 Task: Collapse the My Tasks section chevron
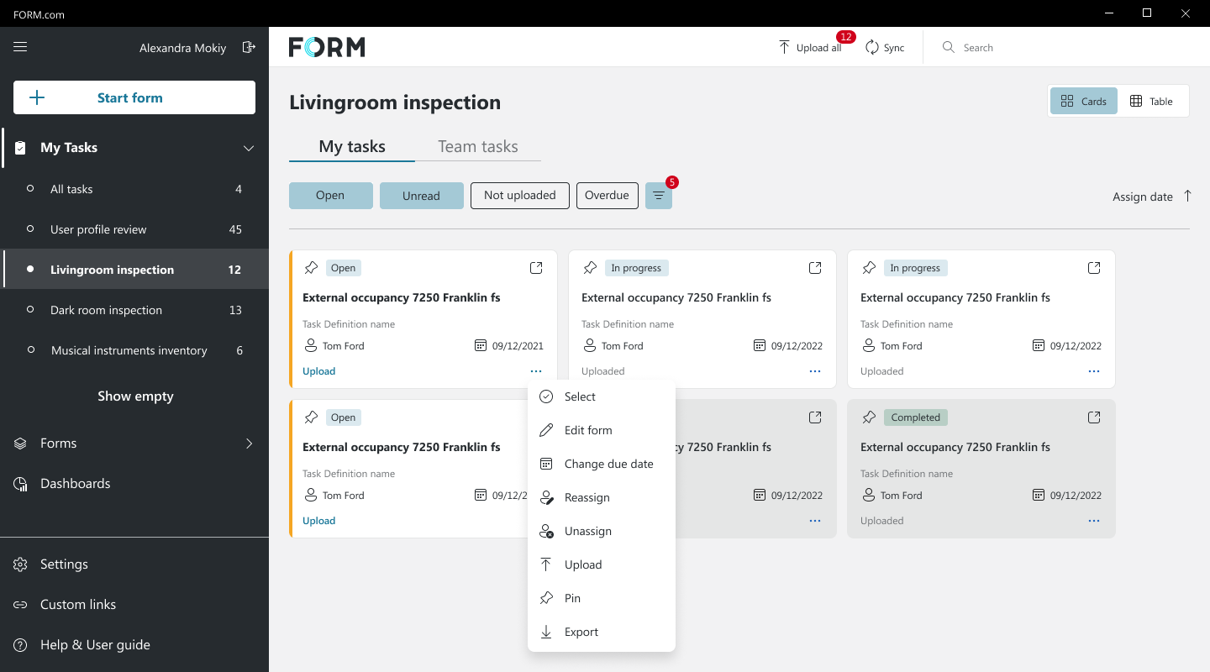[249, 148]
